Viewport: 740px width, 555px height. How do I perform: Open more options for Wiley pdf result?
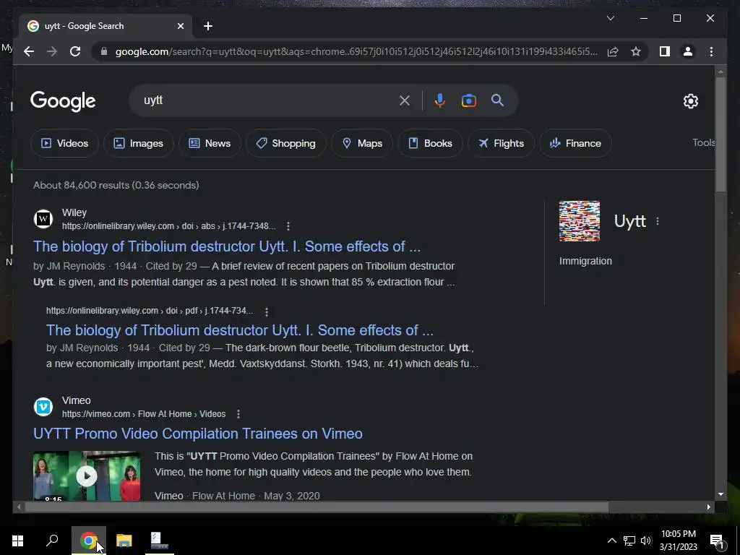click(267, 312)
